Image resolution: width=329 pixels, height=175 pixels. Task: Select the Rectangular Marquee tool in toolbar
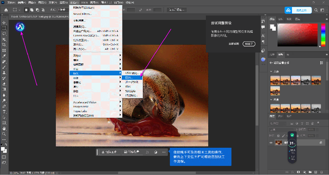point(4,28)
